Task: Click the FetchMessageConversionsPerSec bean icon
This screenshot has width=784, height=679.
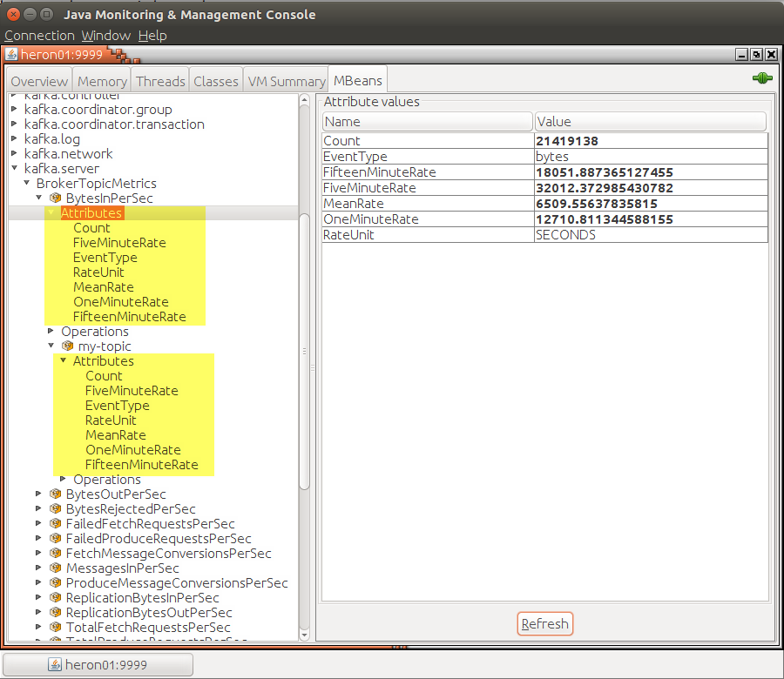Action: (x=55, y=553)
